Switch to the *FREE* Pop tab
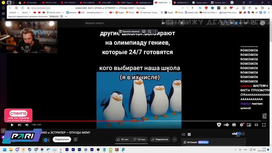The height and width of the screenshot is (153, 272). point(125,3)
